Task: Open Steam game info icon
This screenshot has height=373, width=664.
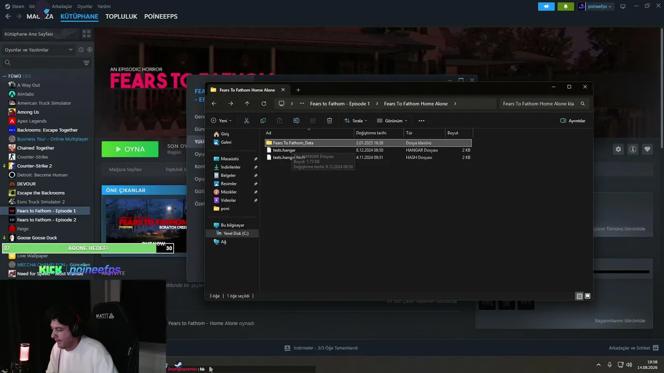Action: (633, 149)
